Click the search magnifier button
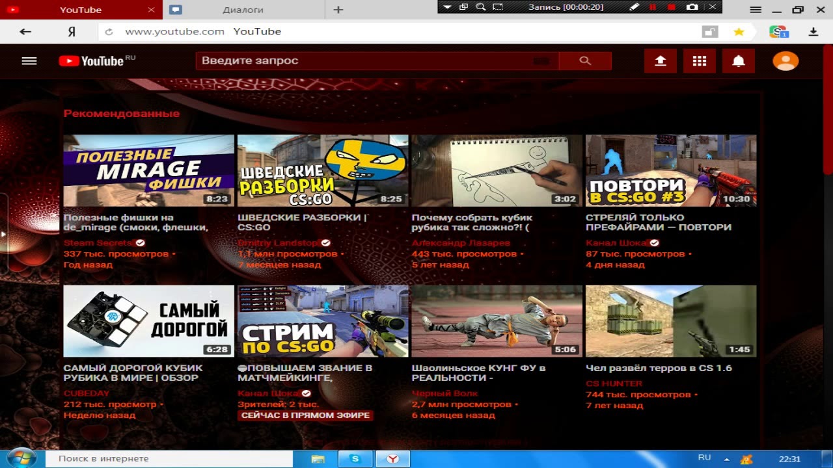This screenshot has width=833, height=468. click(585, 60)
